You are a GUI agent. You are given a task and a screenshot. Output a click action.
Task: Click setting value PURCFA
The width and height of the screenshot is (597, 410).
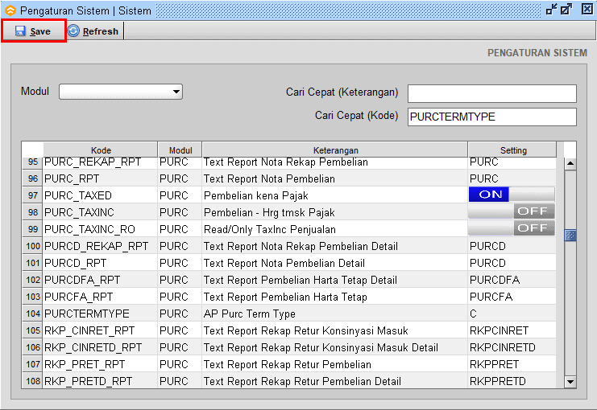pos(491,297)
